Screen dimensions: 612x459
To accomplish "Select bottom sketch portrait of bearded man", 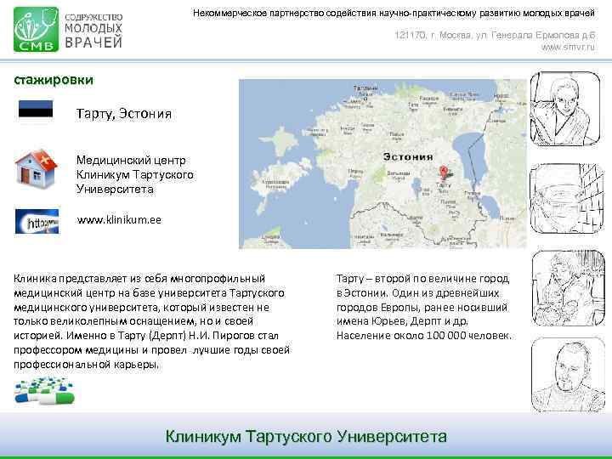I will coord(568,375).
